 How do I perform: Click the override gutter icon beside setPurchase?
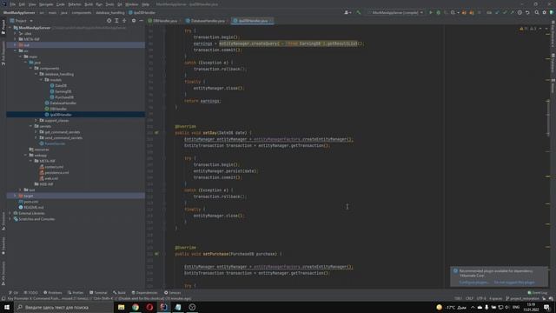(156, 254)
